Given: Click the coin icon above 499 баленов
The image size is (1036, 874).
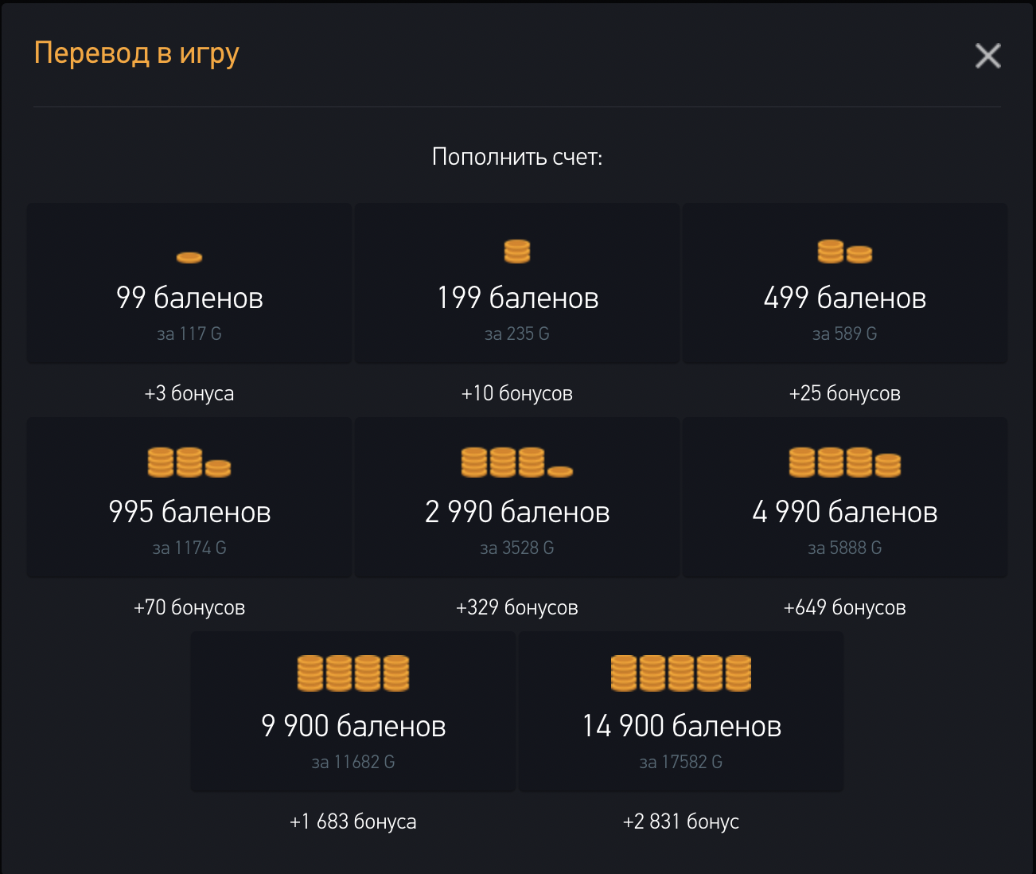Looking at the screenshot, I should coord(844,252).
